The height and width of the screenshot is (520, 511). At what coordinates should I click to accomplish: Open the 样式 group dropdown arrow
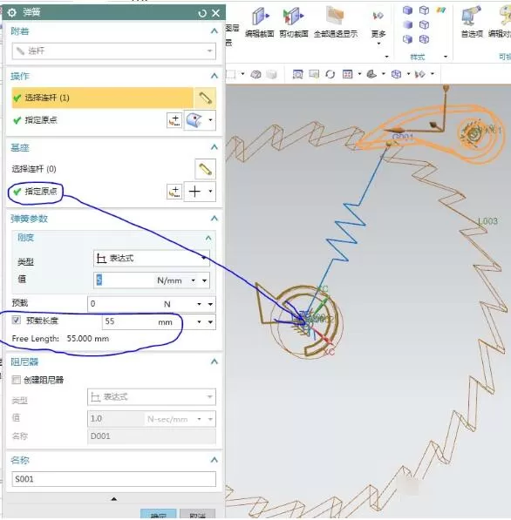coord(446,57)
